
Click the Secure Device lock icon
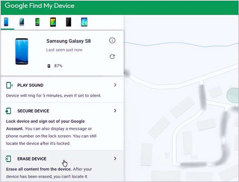(8, 111)
